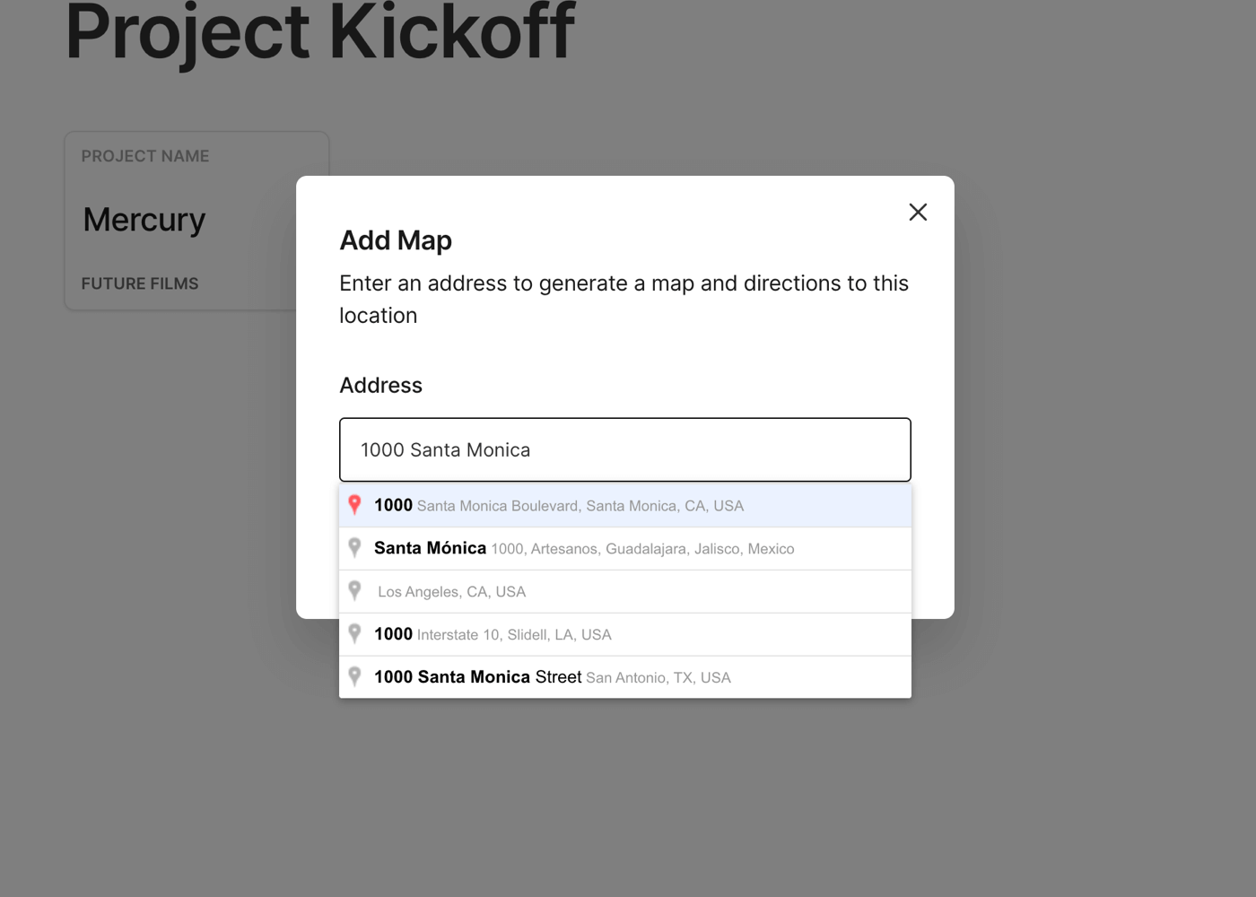Click the pin icon beside the Guadalajara suggestion
This screenshot has width=1256, height=897.
pyautogui.click(x=355, y=548)
